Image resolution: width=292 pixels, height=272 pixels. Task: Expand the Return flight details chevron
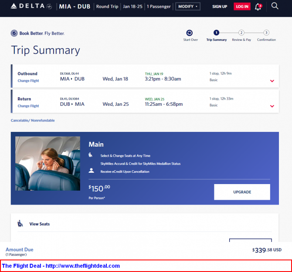(x=272, y=106)
